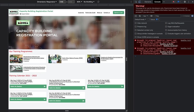Click the console prompt chevron
Screen dimensions: 194x112
pyautogui.click(x=135, y=56)
